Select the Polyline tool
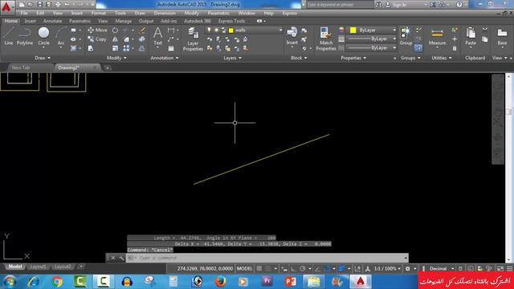 [25, 36]
